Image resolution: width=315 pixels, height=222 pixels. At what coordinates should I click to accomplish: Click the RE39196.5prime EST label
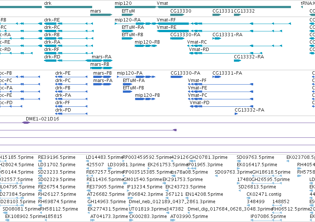(x=57, y=157)
